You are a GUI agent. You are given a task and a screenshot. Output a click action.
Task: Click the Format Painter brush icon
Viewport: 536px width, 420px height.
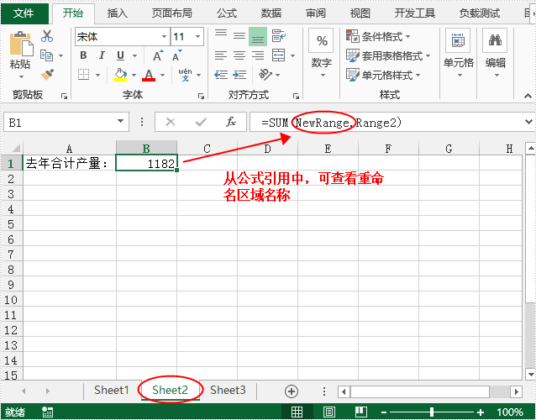(x=47, y=74)
